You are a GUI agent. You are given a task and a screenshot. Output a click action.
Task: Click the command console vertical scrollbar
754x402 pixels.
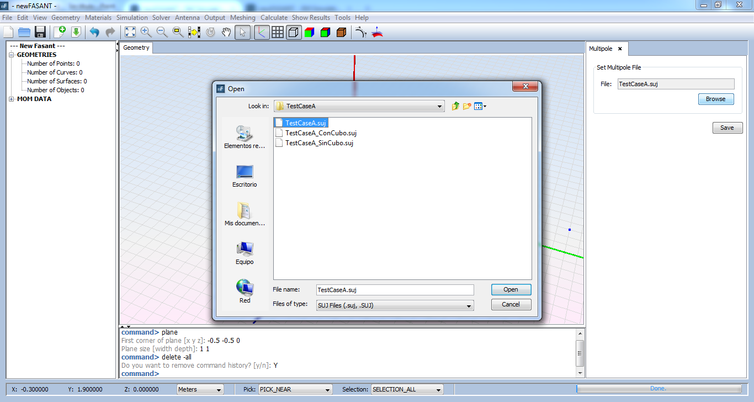click(x=579, y=350)
